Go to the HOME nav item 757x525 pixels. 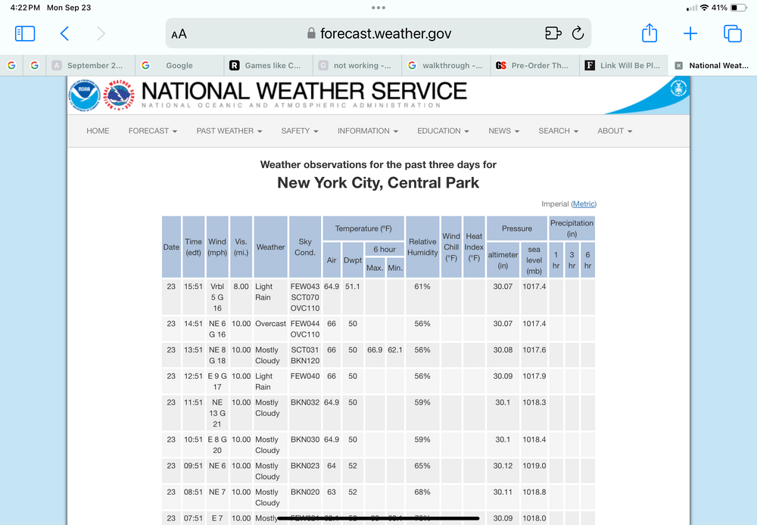pyautogui.click(x=98, y=131)
